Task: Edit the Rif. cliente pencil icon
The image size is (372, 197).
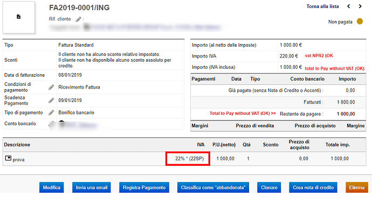Action: [78, 19]
